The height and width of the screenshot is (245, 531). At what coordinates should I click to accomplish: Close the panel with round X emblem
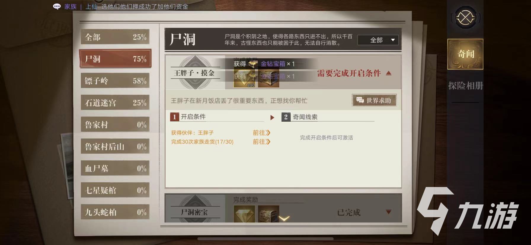point(465,18)
